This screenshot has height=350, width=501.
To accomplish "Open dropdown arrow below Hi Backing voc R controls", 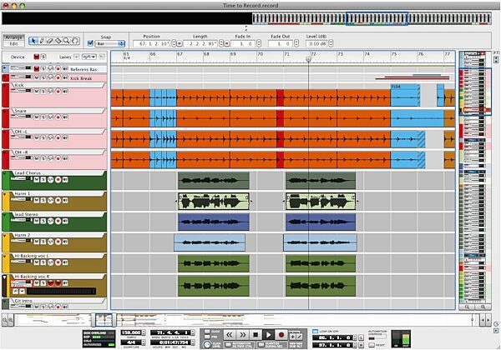I will point(22,292).
